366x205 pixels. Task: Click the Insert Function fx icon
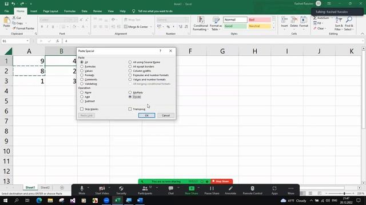[x=57, y=41]
